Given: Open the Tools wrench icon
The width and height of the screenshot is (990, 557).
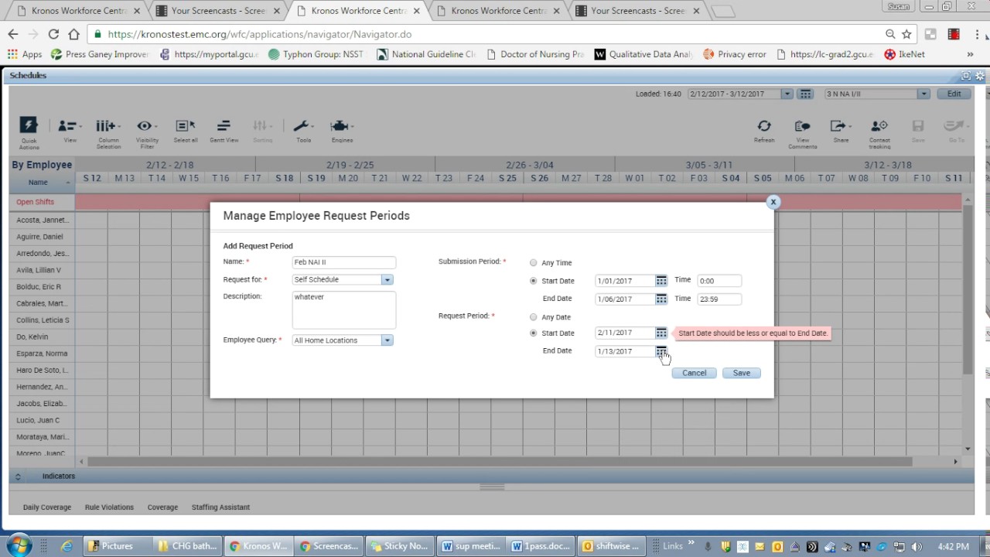Looking at the screenshot, I should tap(302, 126).
